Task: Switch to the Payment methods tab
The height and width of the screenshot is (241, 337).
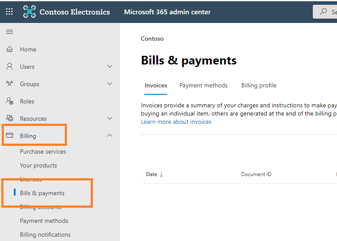Action: pyautogui.click(x=203, y=86)
